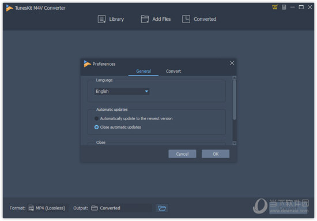Click the shopping cart purchase icon

click(275, 8)
